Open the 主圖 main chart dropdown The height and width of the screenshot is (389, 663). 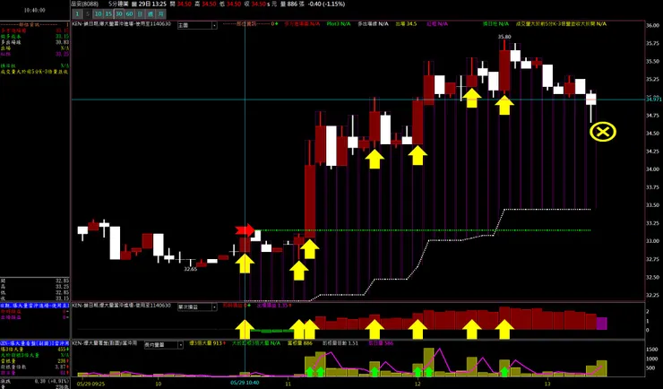coord(197,25)
